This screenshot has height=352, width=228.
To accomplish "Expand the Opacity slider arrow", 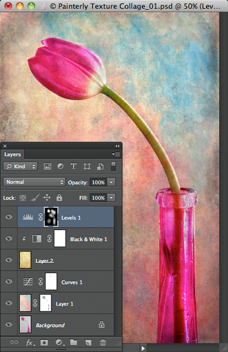I will (111, 182).
